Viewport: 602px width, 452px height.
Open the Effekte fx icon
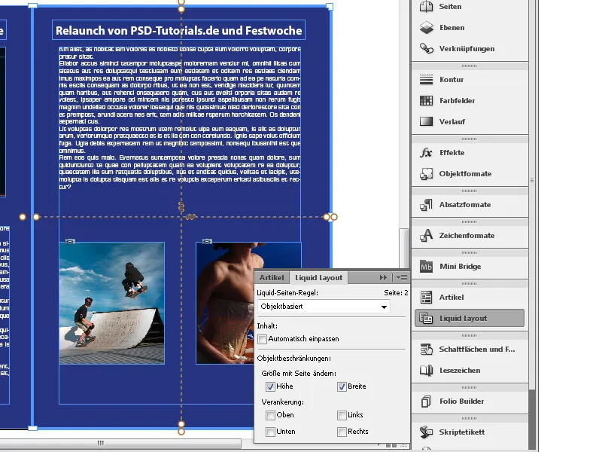pyautogui.click(x=426, y=153)
